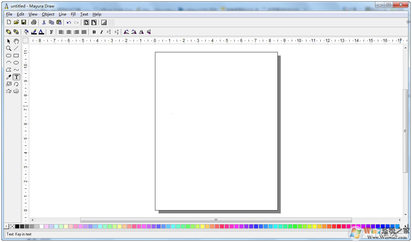Activate the magnifier zoom tool

tap(9, 48)
